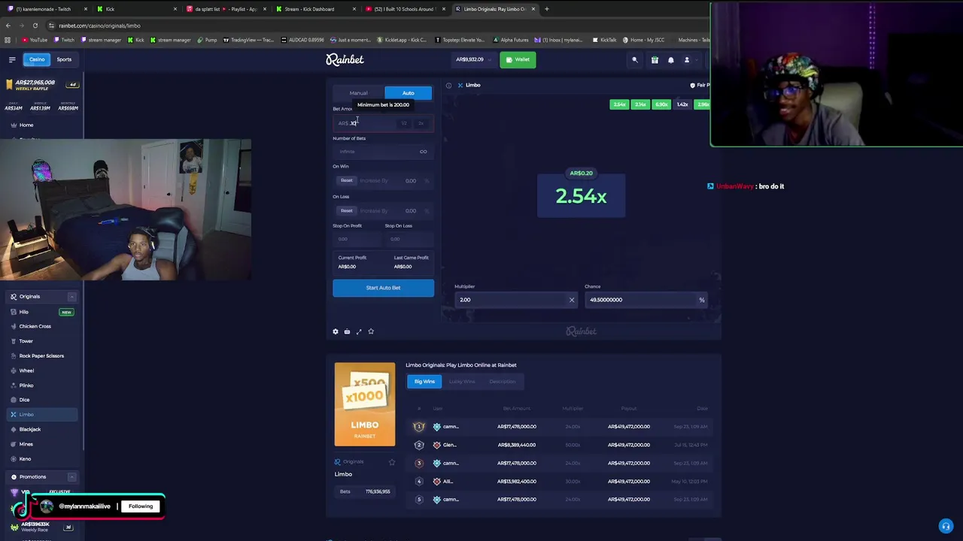The image size is (963, 541).
Task: Click the green Wallet button
Action: coord(518,59)
